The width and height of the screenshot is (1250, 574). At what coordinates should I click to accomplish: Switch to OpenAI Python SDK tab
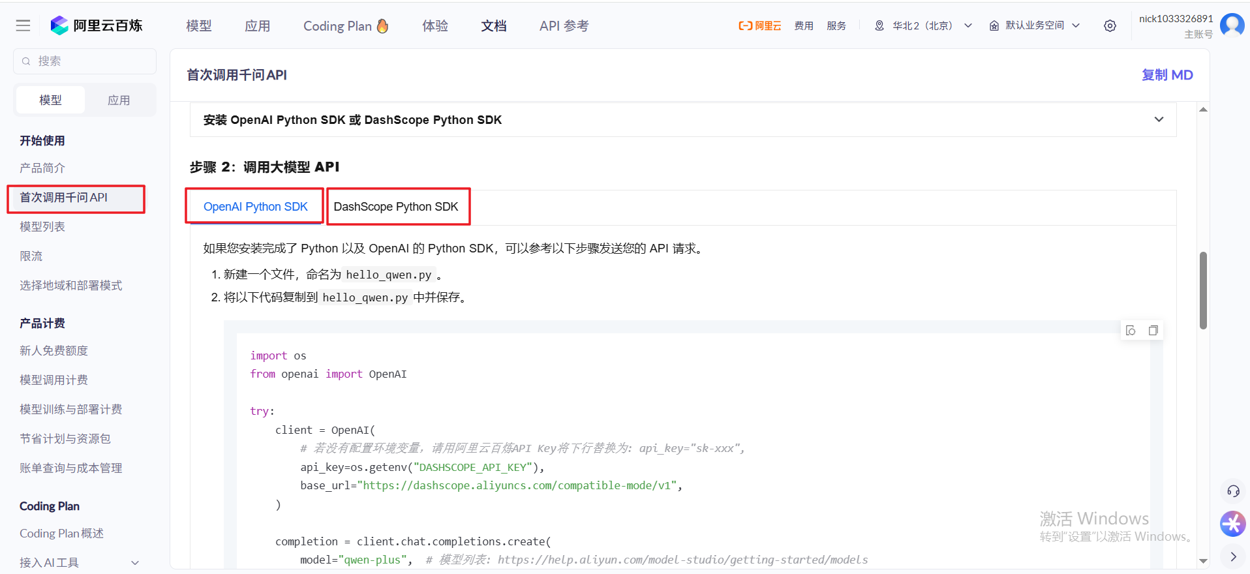(255, 207)
